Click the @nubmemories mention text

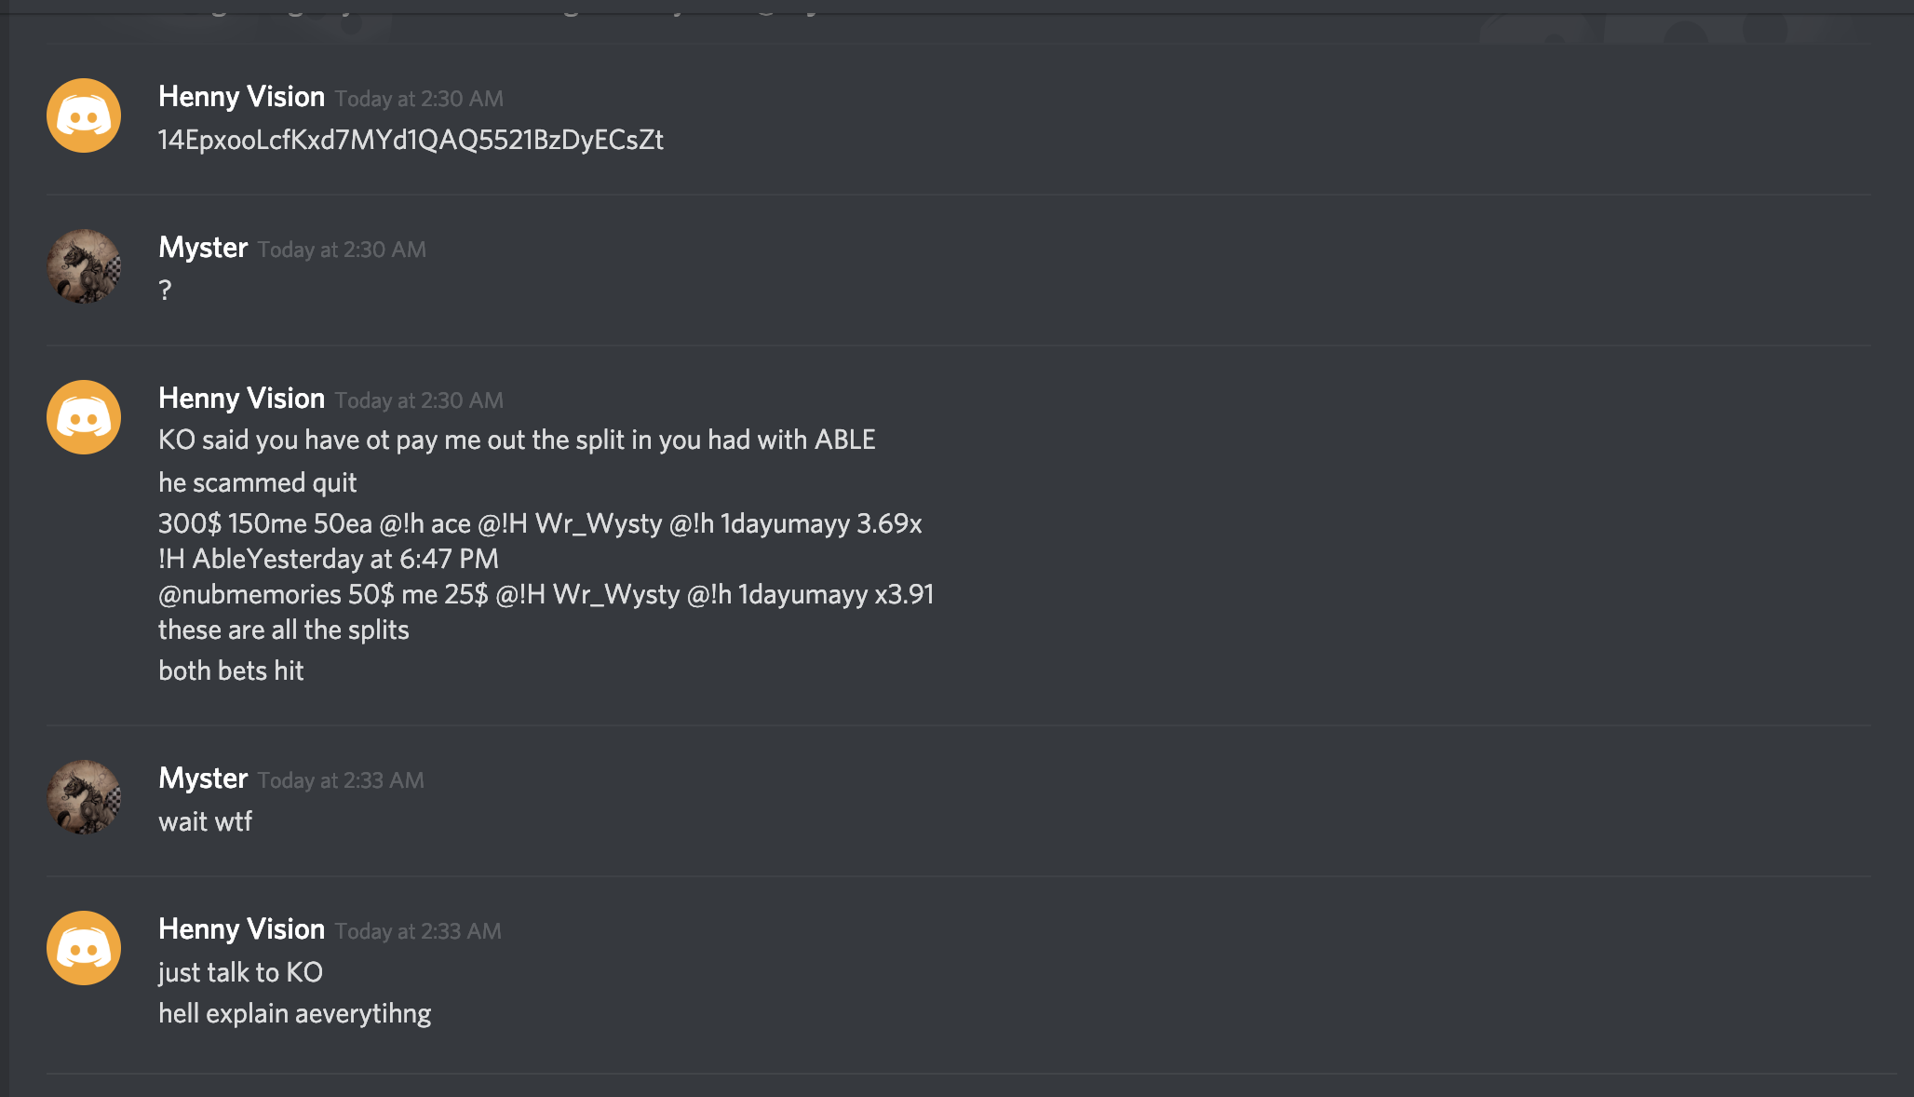(x=249, y=594)
